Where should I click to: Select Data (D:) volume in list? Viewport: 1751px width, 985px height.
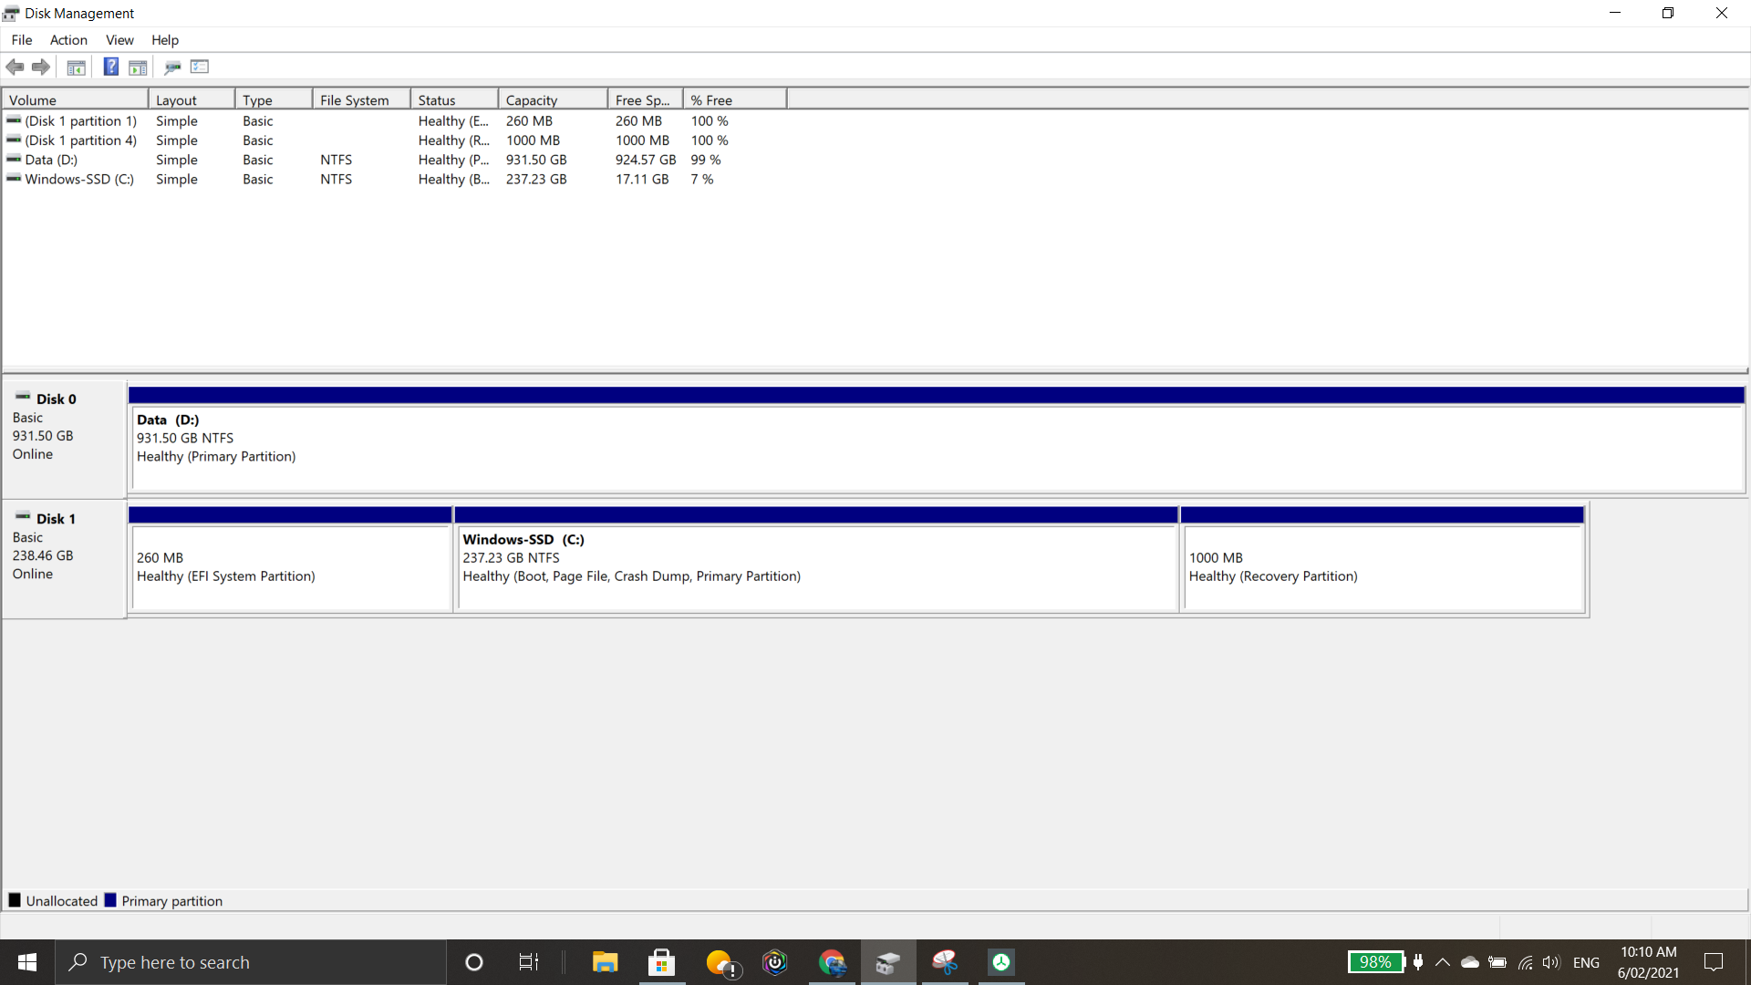[x=51, y=160]
